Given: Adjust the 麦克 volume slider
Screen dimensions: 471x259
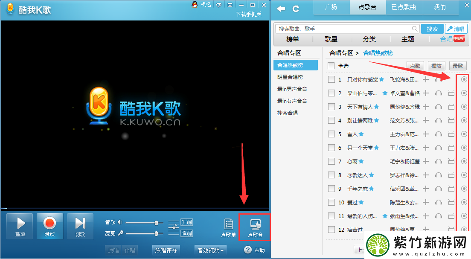Looking at the screenshot, I should coord(144,233).
